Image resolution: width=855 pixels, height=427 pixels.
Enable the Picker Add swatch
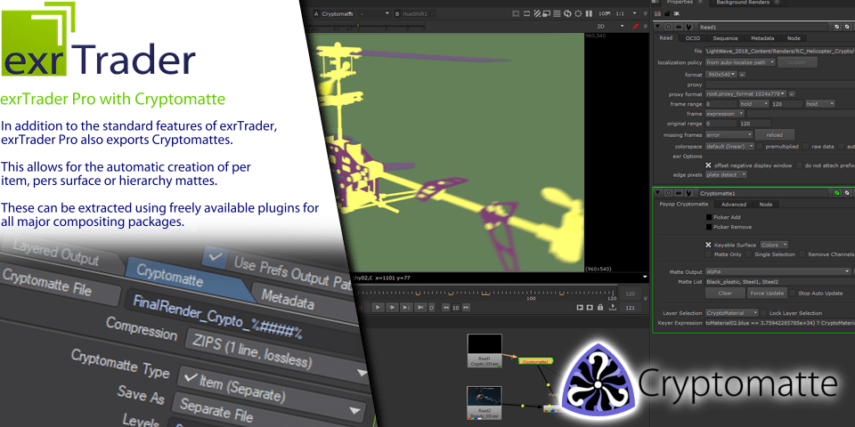(x=709, y=217)
